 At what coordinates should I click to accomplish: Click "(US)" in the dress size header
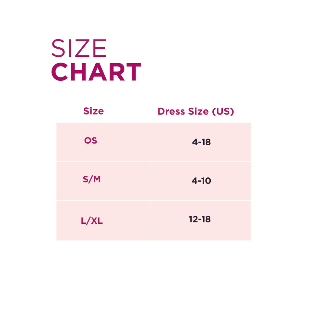pos(223,112)
